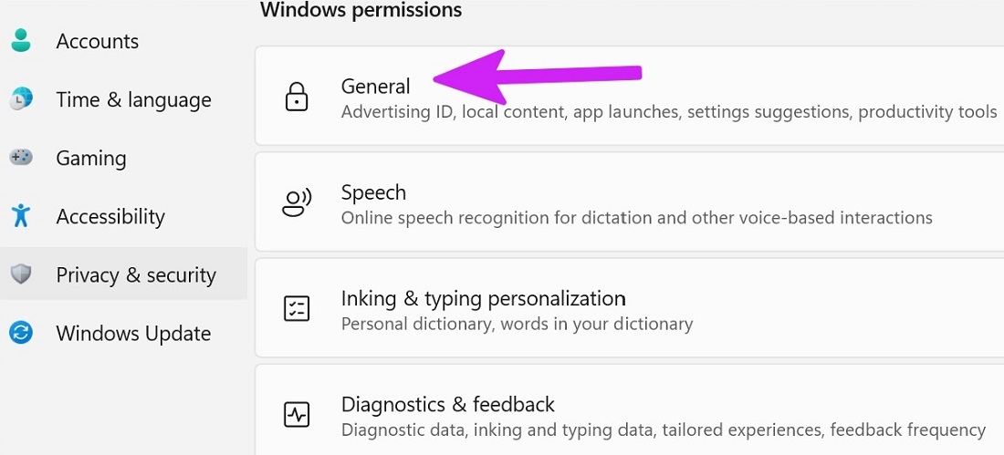Click the Speech head icon
The height and width of the screenshot is (455, 1004).
point(297,202)
